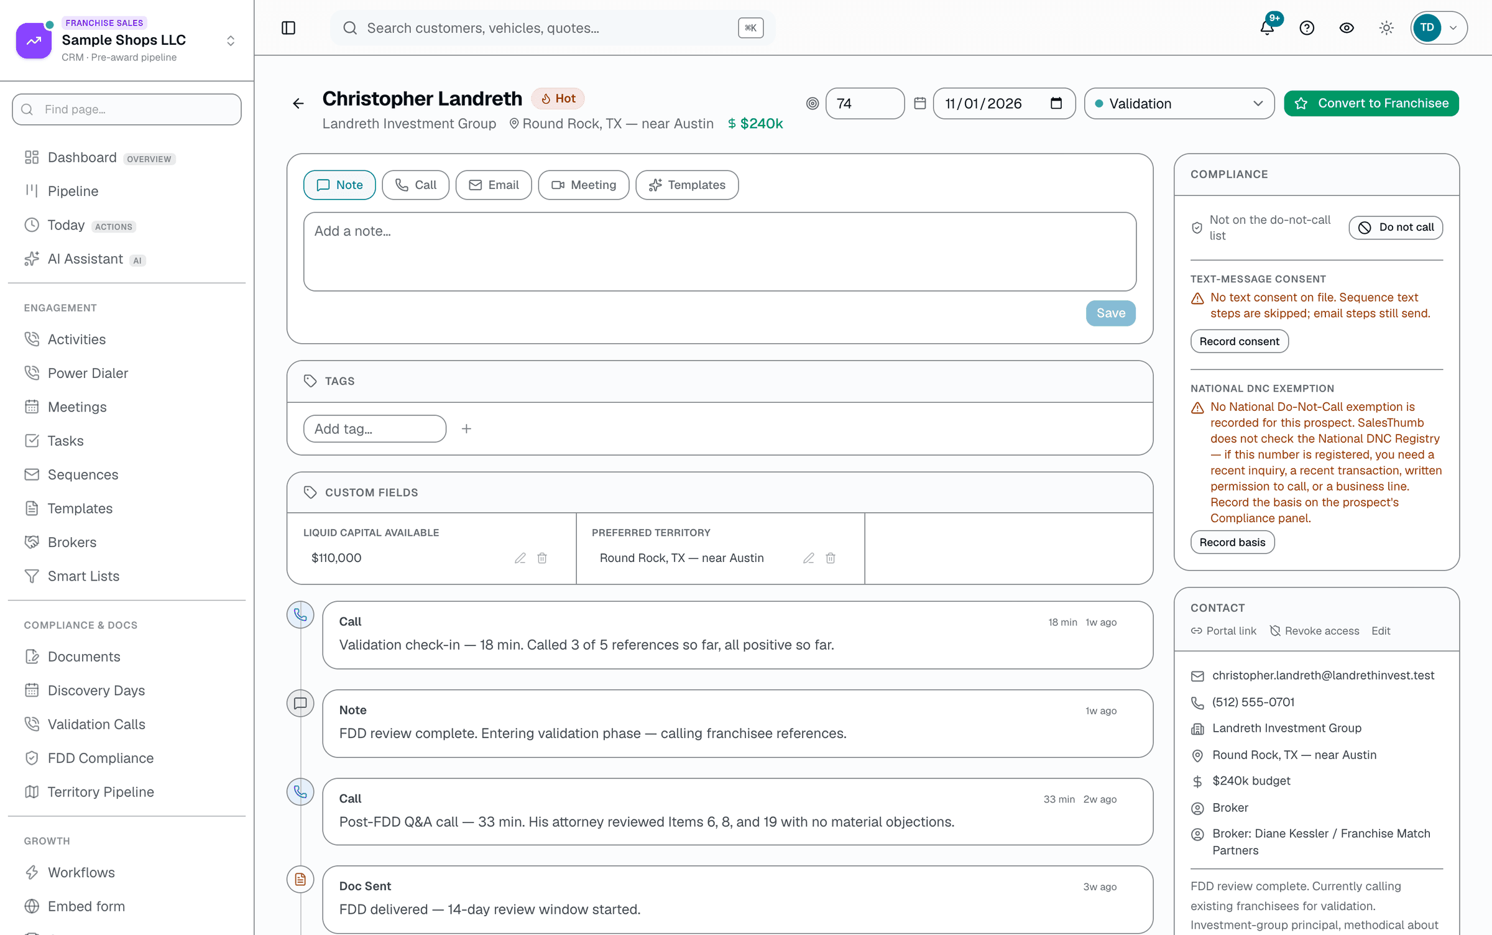
Task: Switch theme with the sun icon
Action: point(1386,28)
